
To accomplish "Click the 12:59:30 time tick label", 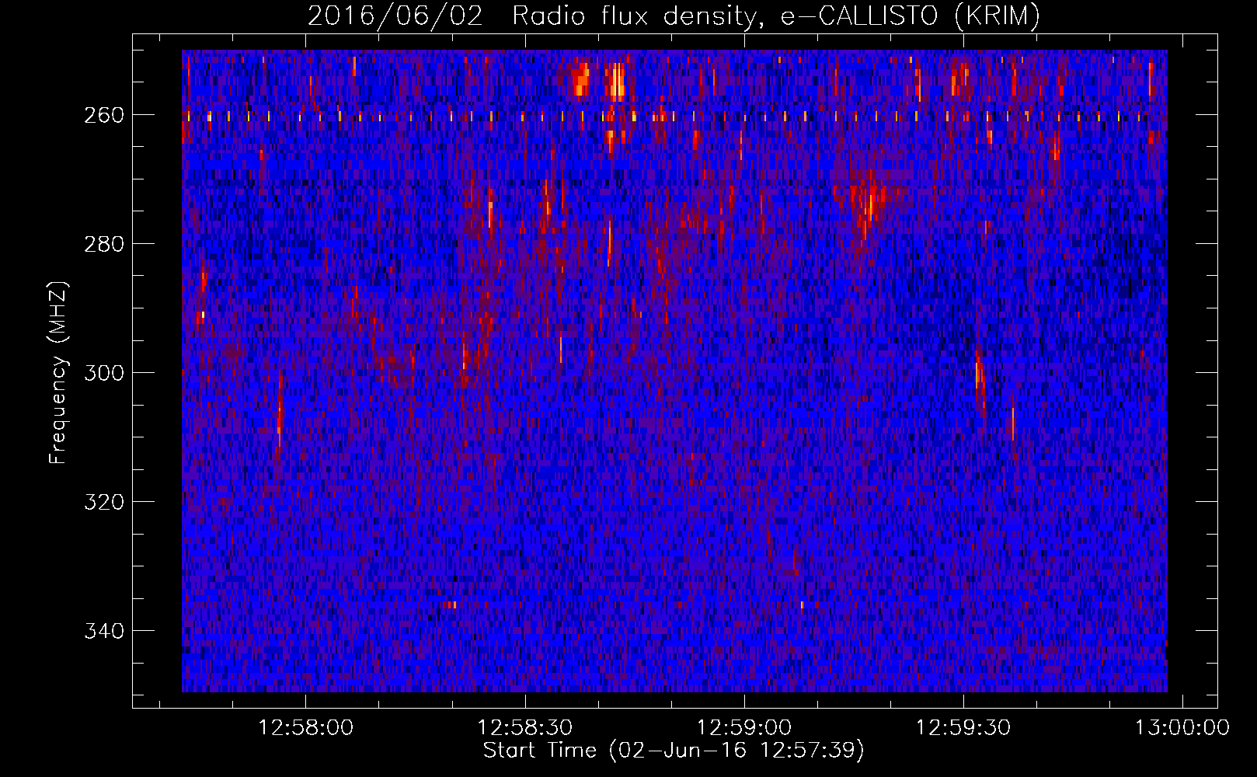I will click(963, 728).
